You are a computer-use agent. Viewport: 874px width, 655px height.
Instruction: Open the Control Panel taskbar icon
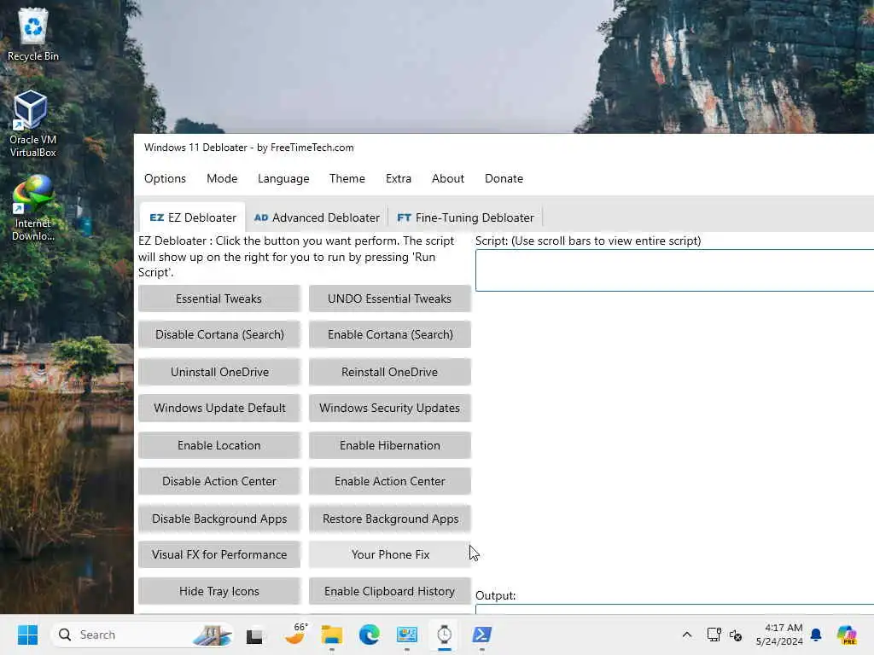point(407,635)
